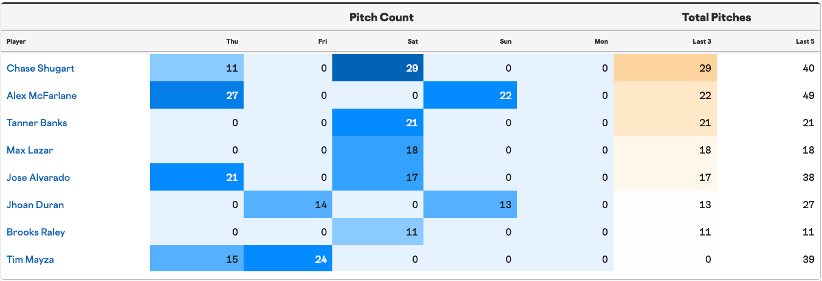Sort by Player column header
Screen dimensions: 822x281
[16, 41]
